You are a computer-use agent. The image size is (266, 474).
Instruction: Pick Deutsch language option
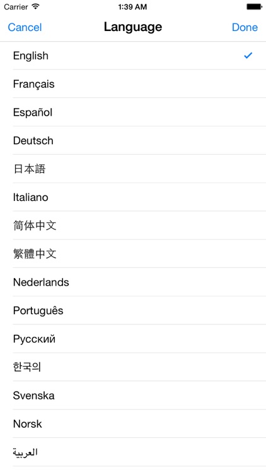click(x=133, y=140)
